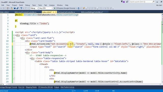Open the Team menu

pos(34,5)
